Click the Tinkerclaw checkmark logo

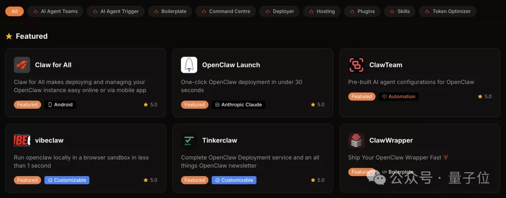pos(189,141)
